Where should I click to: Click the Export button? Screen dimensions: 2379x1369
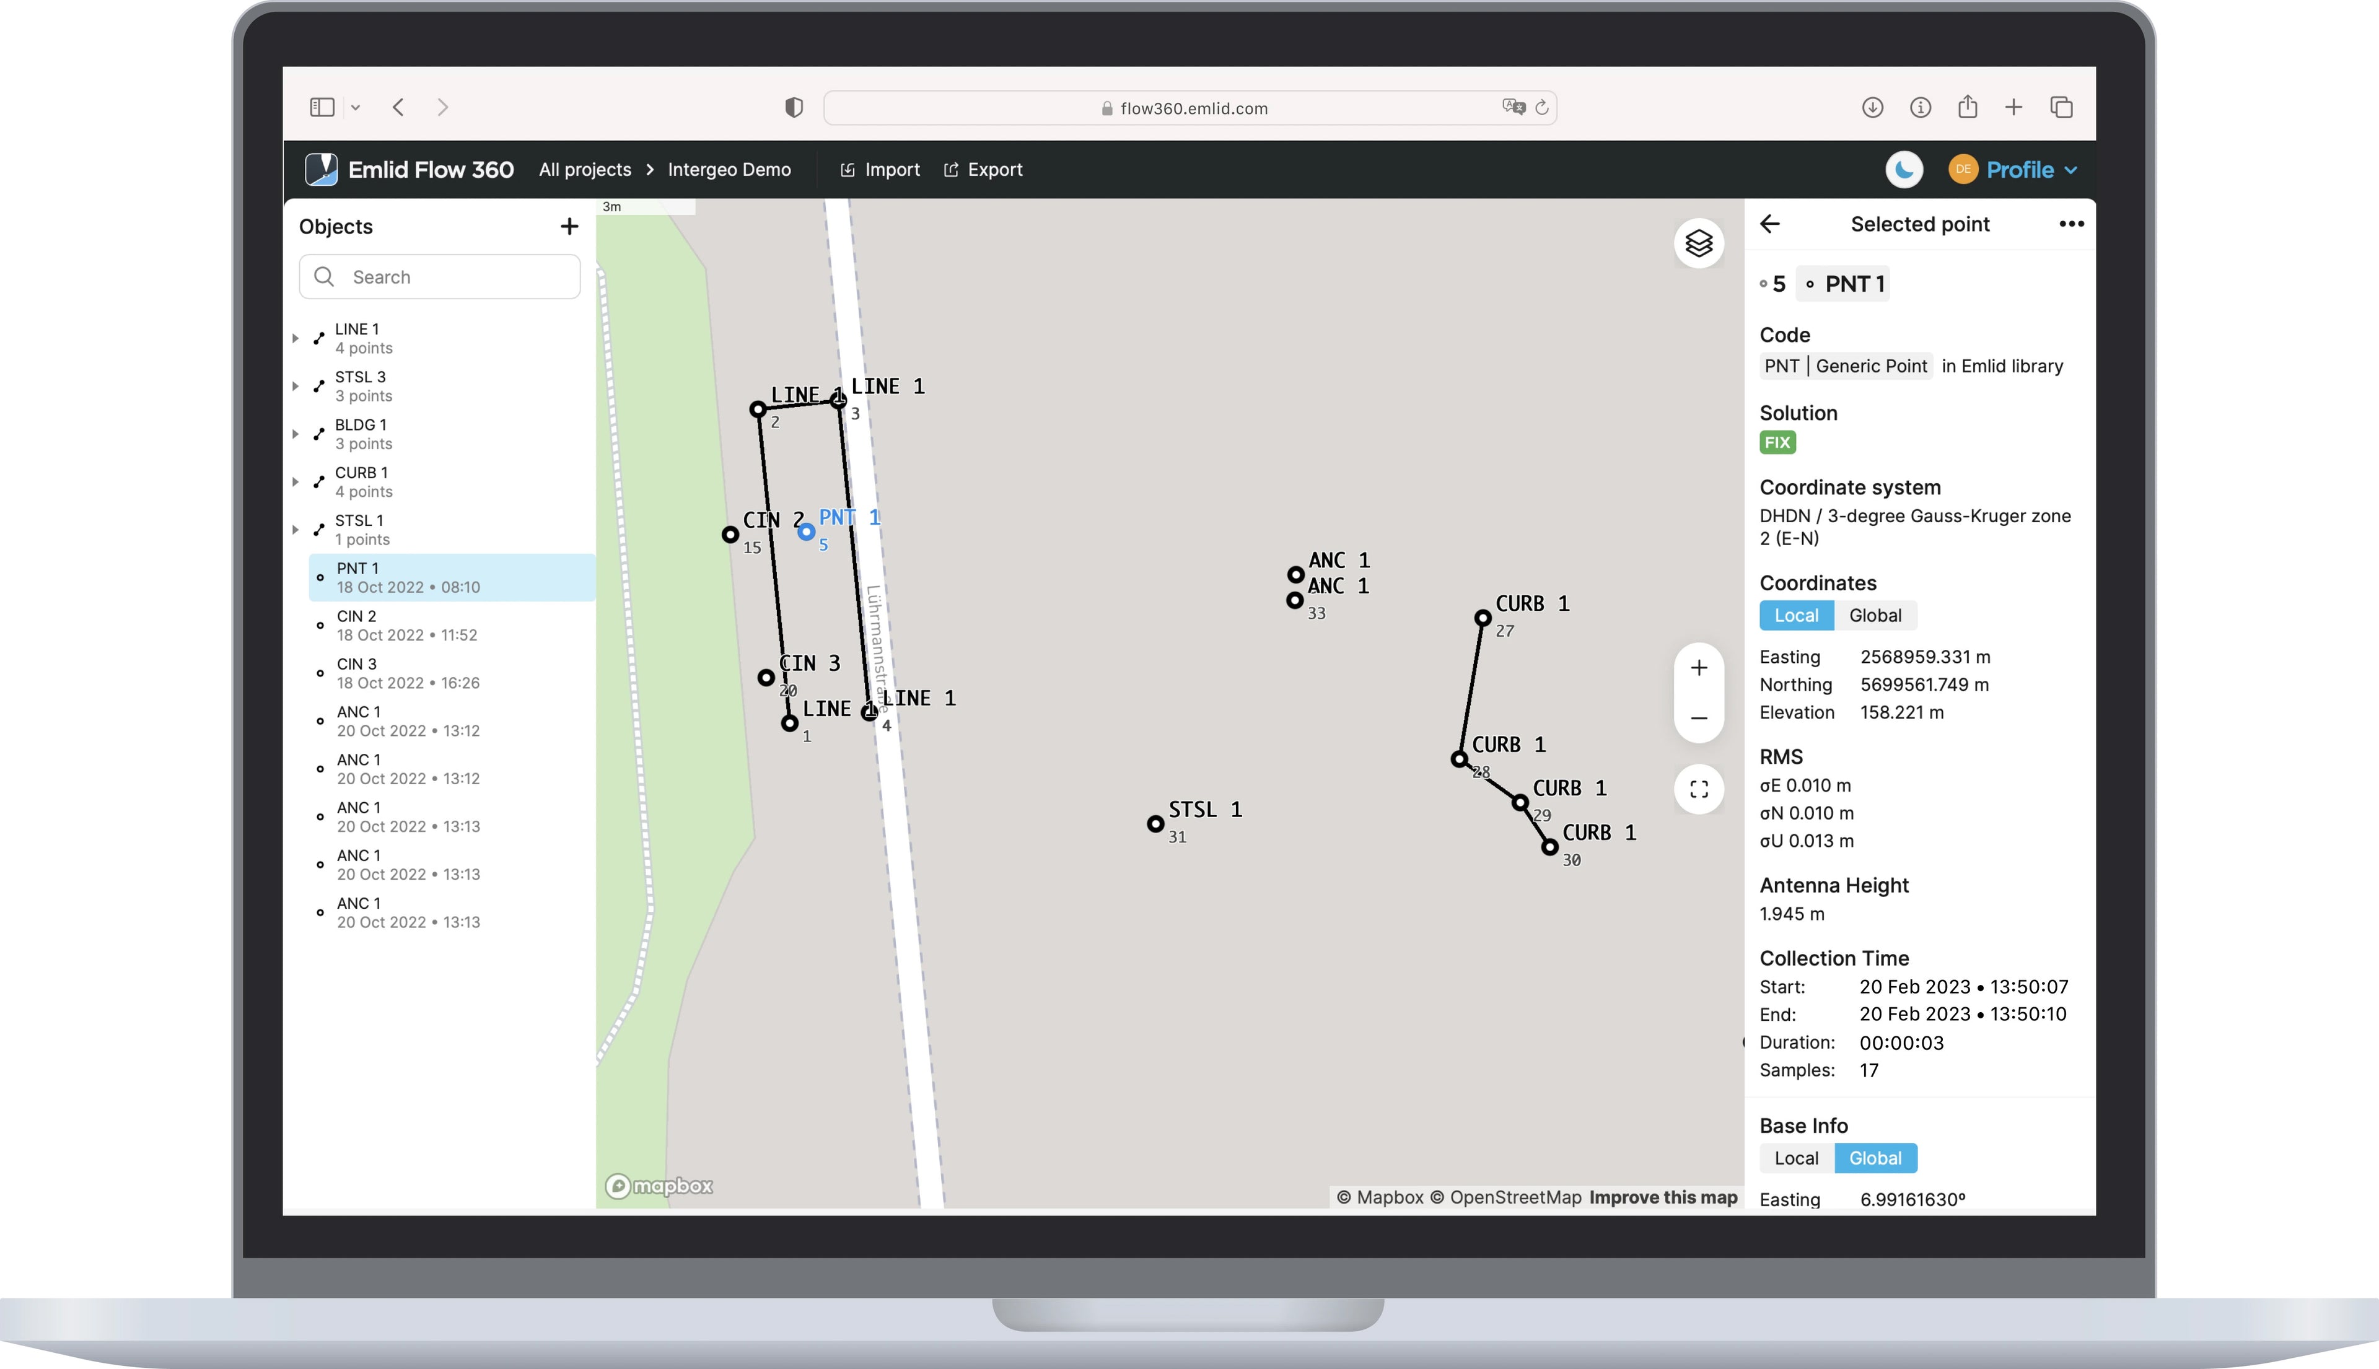tap(983, 170)
